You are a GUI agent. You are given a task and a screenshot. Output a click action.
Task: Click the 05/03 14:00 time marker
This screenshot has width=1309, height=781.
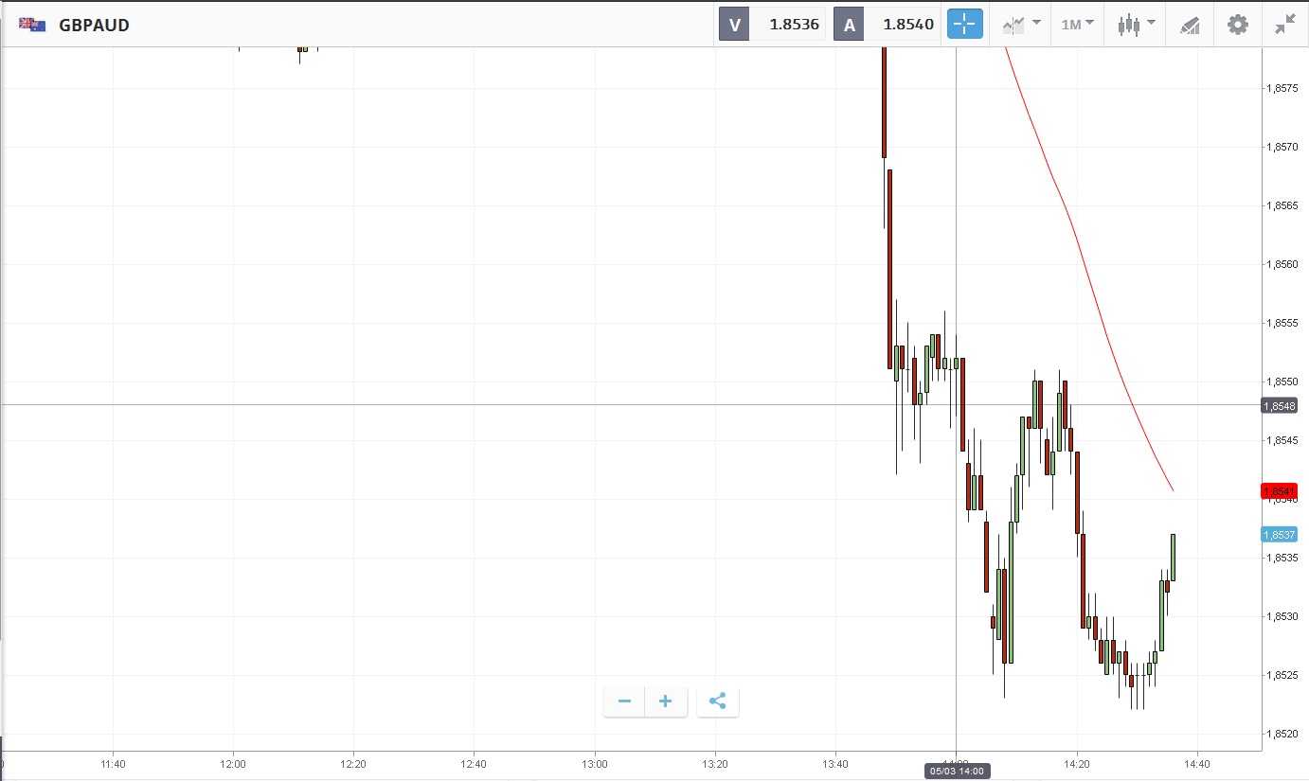click(x=957, y=772)
